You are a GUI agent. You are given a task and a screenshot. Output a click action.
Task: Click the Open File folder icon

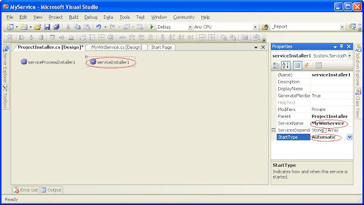coord(38,27)
